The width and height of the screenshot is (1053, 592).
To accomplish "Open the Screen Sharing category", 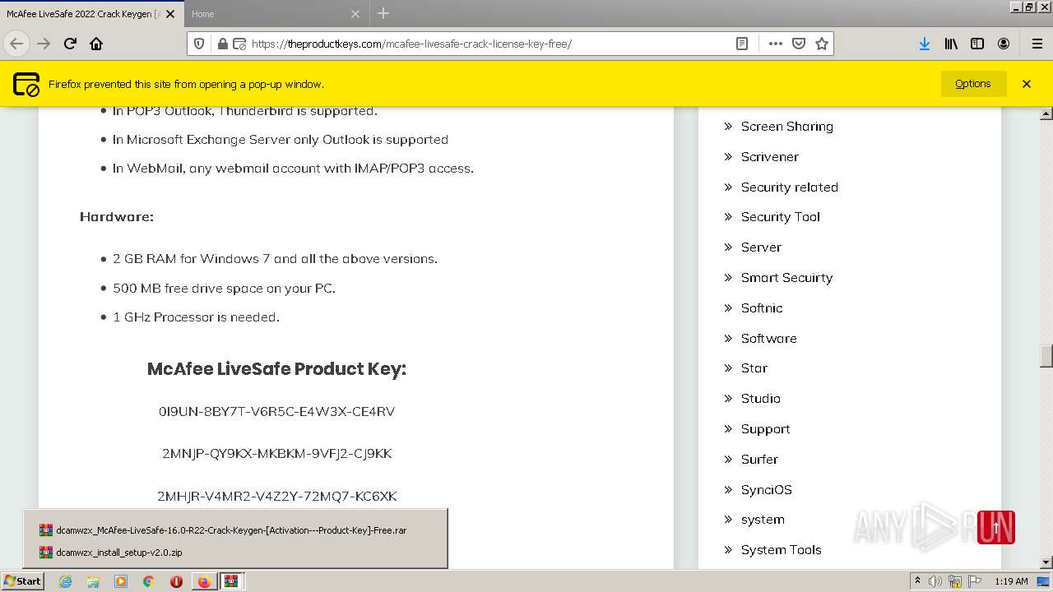I will (787, 127).
